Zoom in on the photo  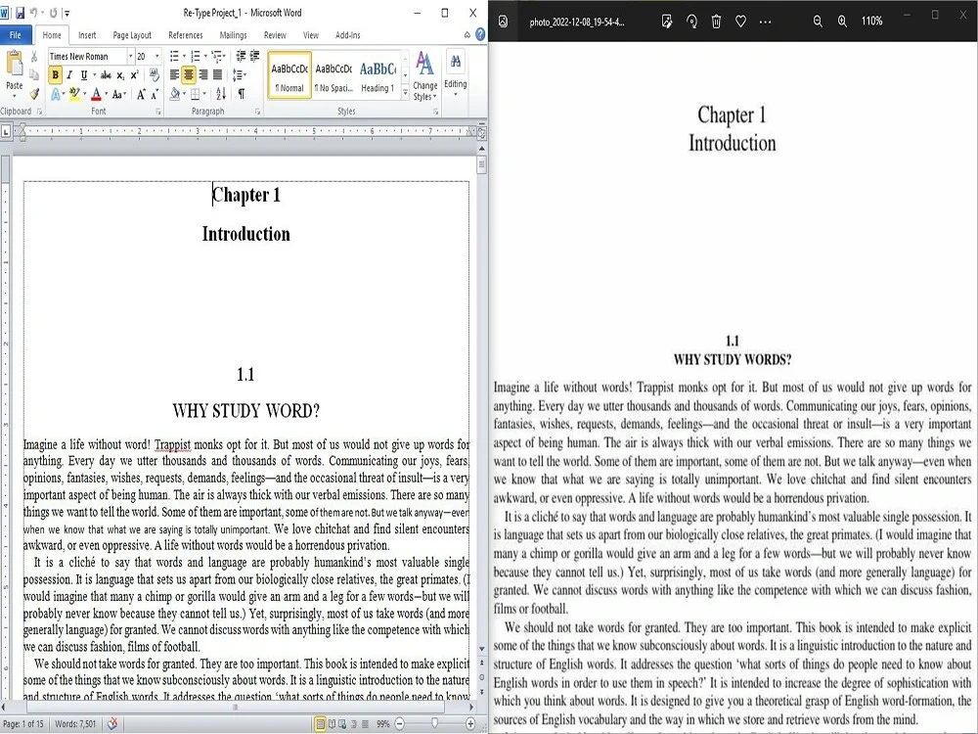point(843,21)
